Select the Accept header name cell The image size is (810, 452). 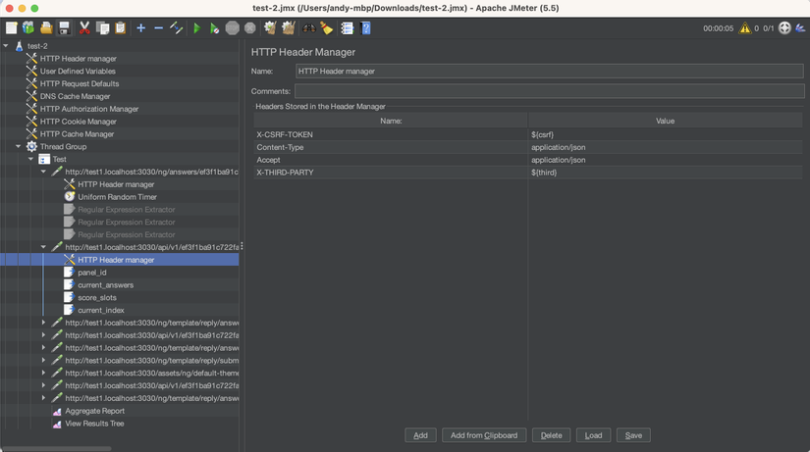click(x=391, y=160)
